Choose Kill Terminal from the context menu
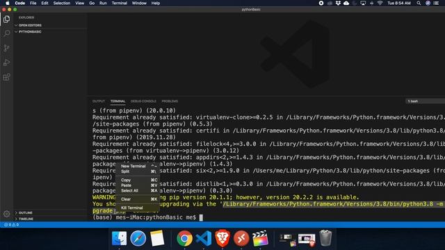The height and width of the screenshot is (250, 445). tap(138, 208)
